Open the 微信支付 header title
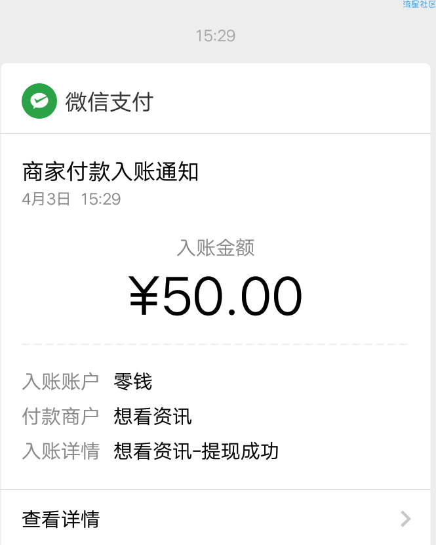 109,102
